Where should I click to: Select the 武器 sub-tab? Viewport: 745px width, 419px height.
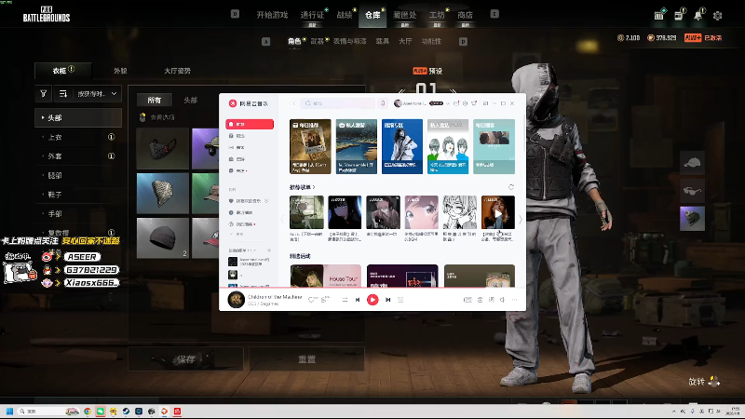pos(317,41)
